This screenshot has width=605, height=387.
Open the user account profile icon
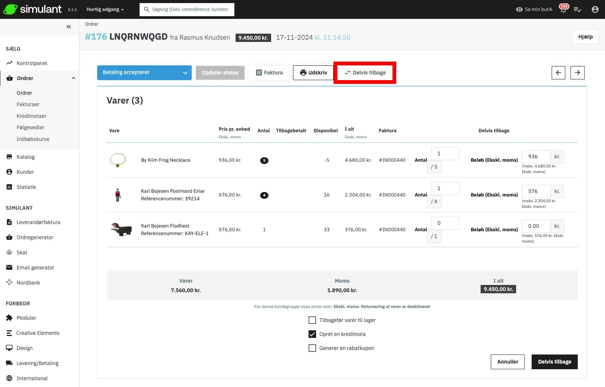pos(595,9)
